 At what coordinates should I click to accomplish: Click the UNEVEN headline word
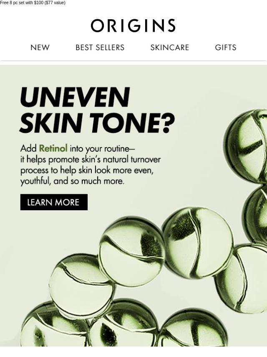(x=75, y=97)
